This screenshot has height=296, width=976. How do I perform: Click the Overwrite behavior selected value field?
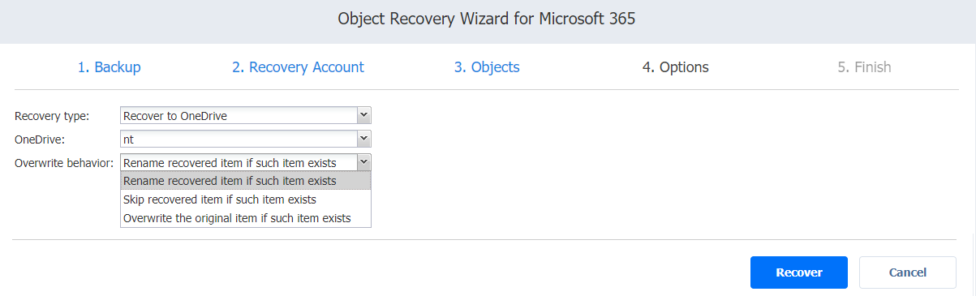(239, 162)
